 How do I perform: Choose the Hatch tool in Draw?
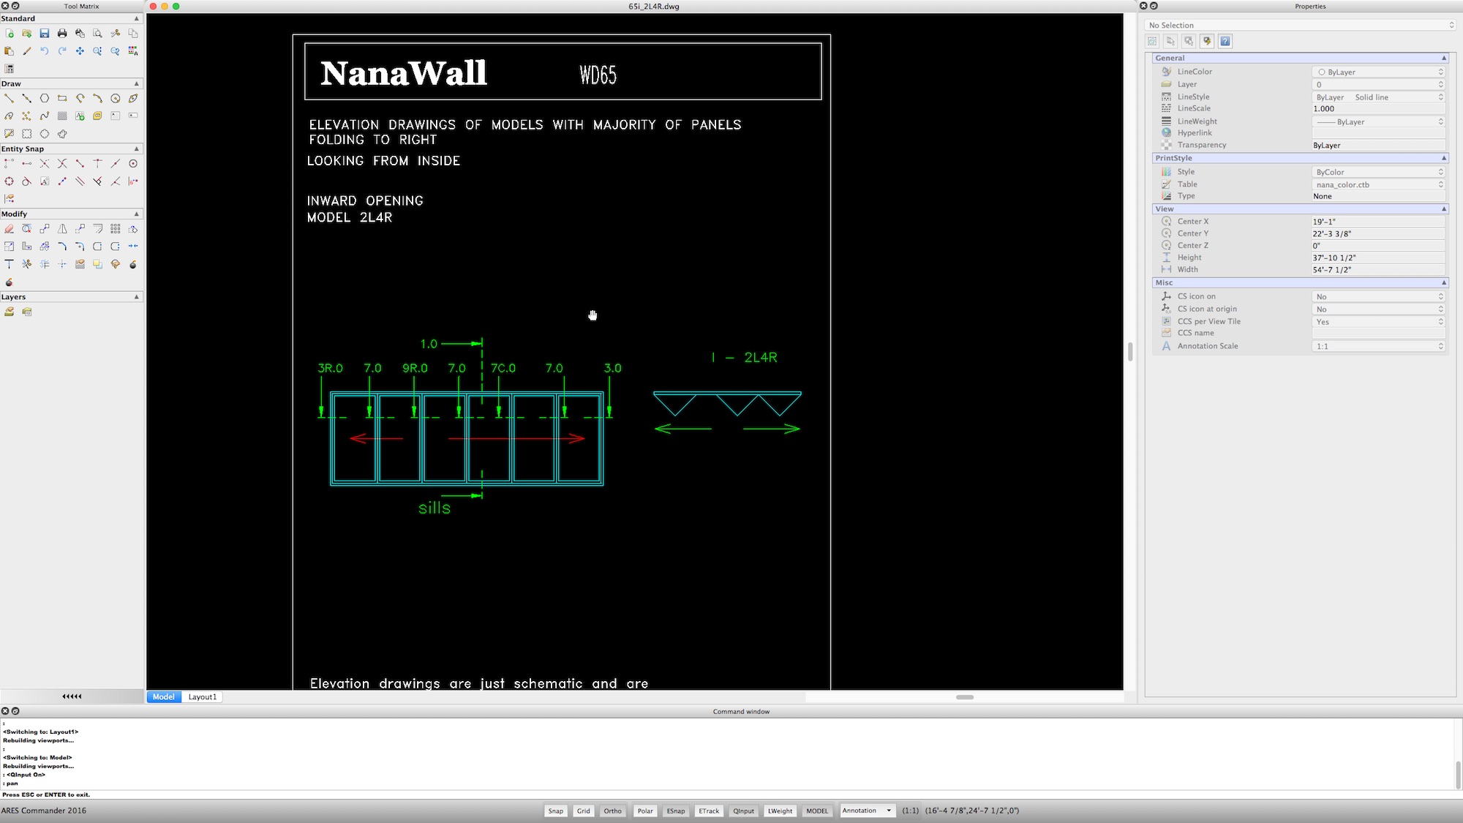click(62, 116)
